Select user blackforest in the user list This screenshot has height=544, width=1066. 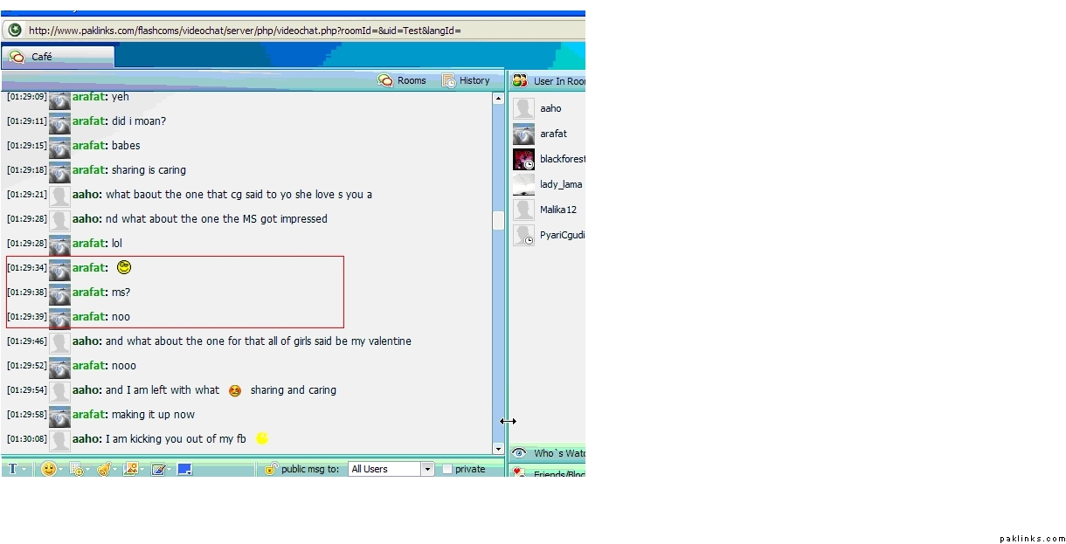562,159
